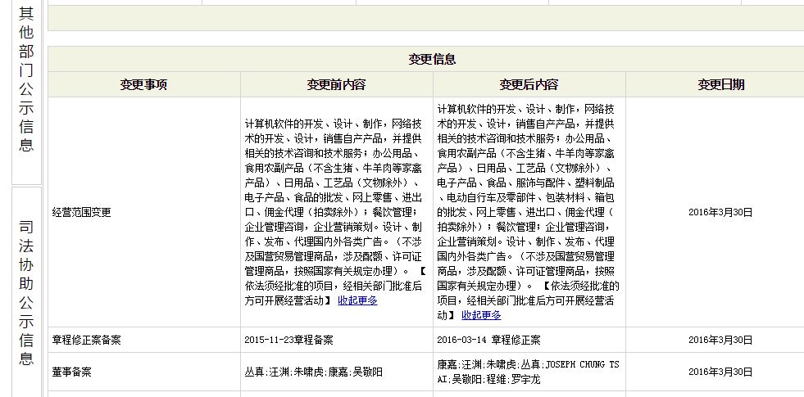Click the date in the 章程修正案备案 row

(x=720, y=340)
